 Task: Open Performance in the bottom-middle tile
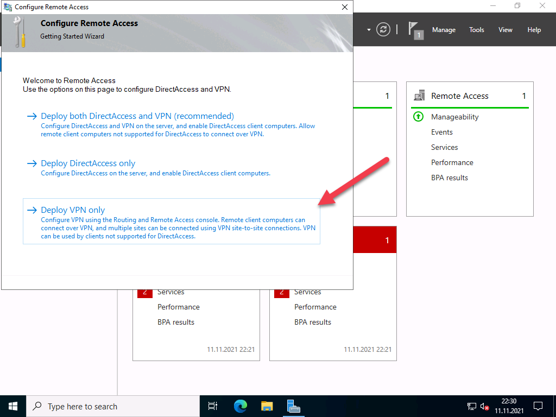point(315,307)
